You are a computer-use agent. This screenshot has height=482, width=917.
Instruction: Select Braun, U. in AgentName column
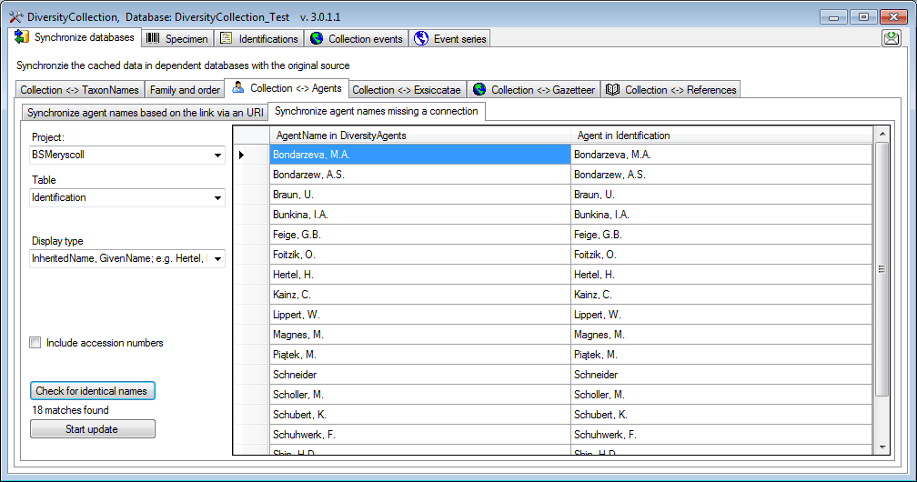(x=420, y=195)
